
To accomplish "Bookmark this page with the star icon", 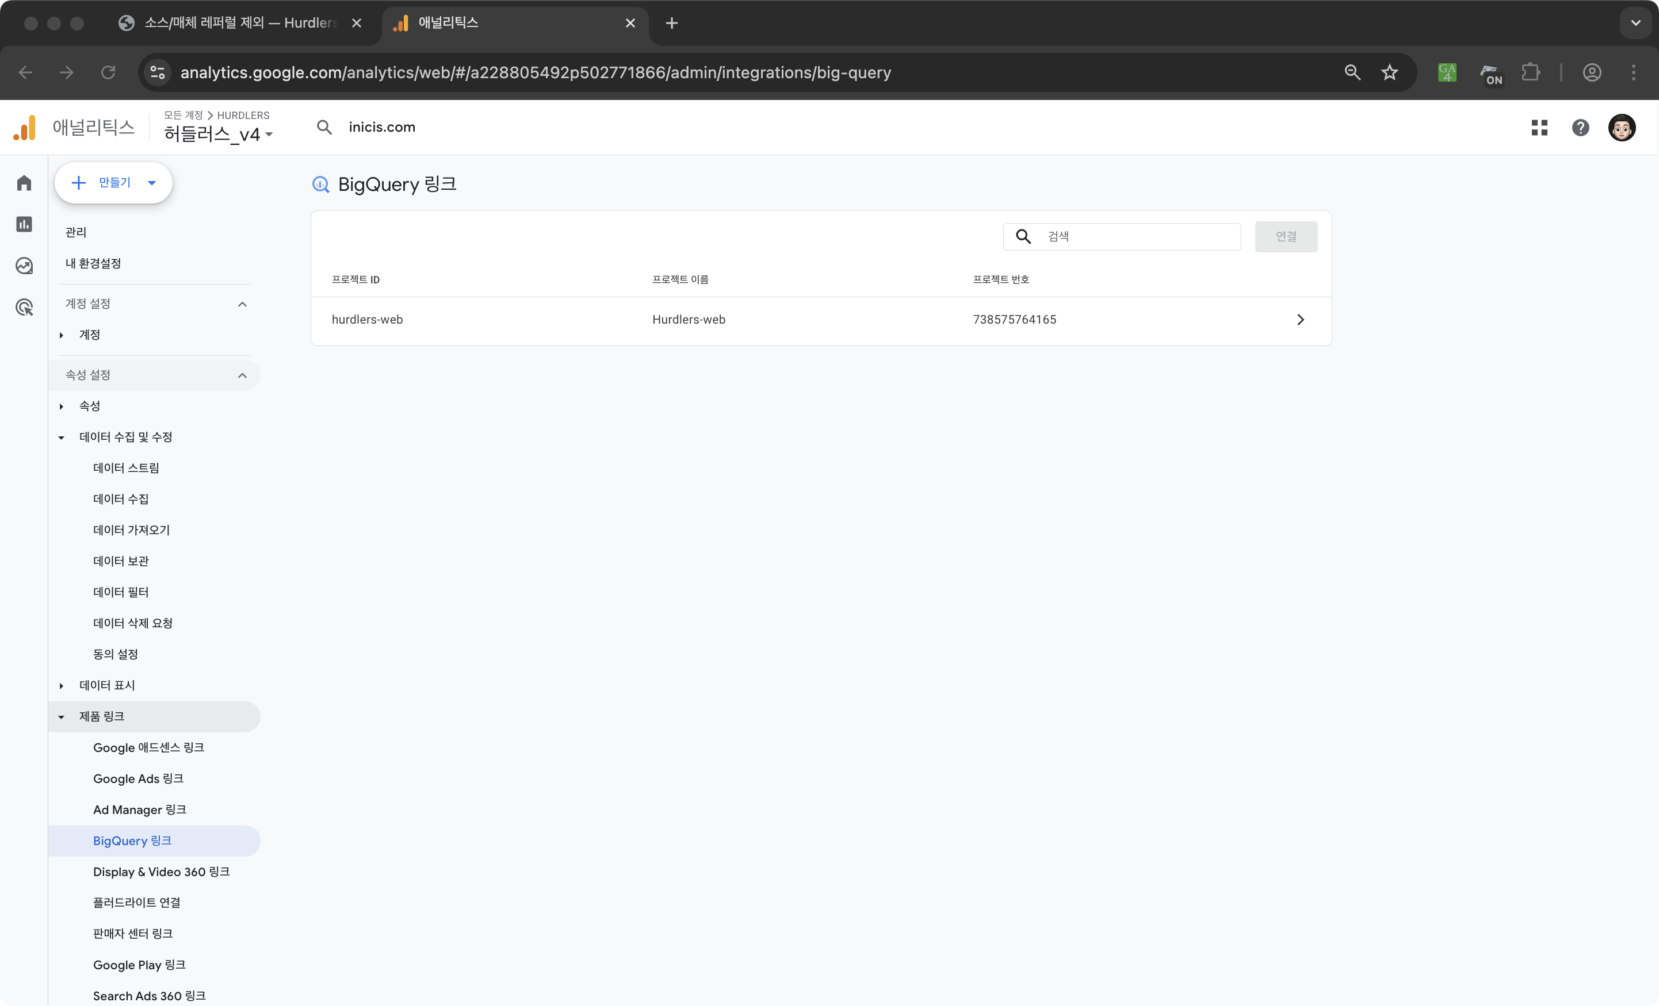I will pos(1390,72).
